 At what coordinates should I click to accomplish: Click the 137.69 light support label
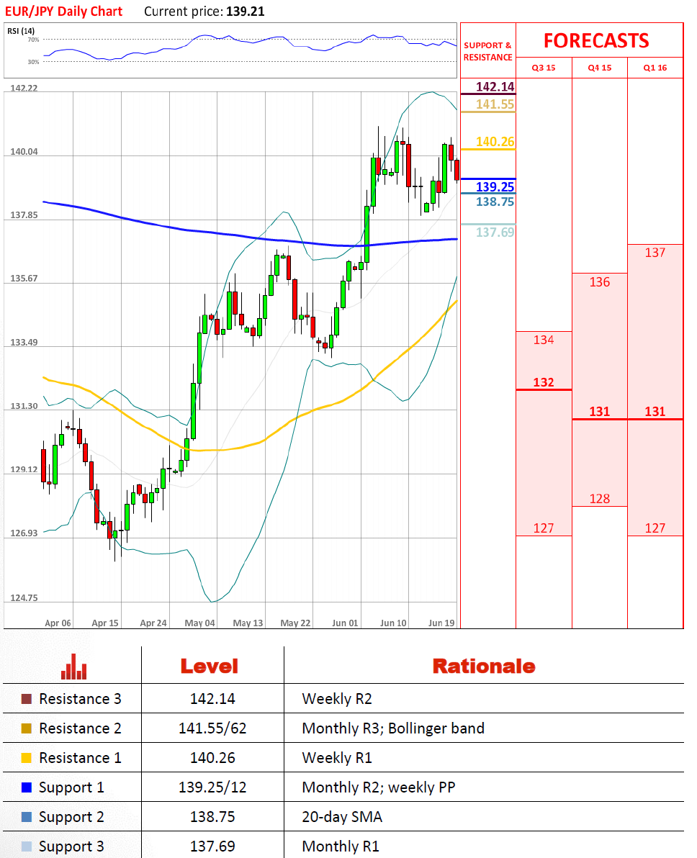point(495,232)
